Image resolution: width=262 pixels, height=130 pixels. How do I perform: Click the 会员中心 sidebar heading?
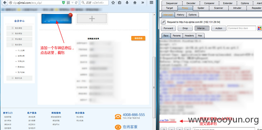pyautogui.click(x=19, y=21)
